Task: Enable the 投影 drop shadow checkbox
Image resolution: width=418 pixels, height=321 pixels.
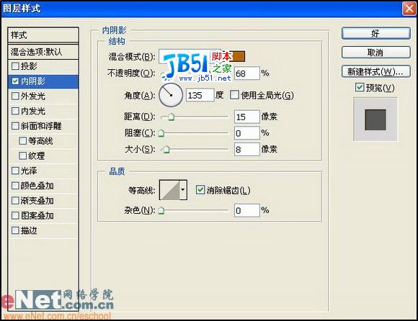Action: pos(15,66)
